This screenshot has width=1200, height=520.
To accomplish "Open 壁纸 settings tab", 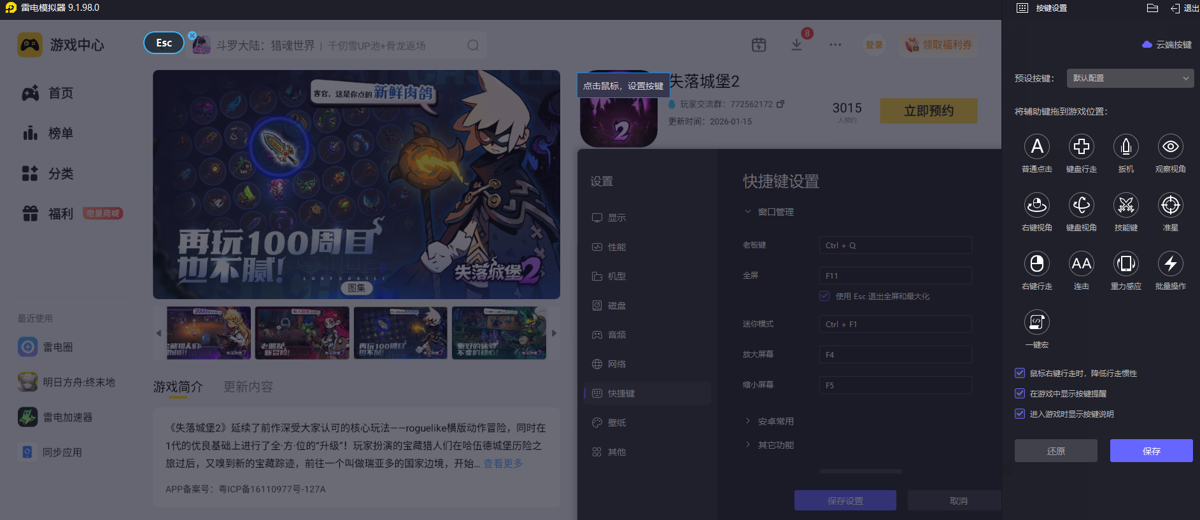I will pos(647,423).
